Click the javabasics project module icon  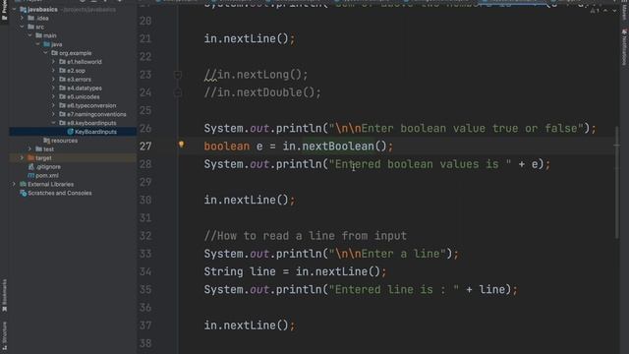point(23,9)
